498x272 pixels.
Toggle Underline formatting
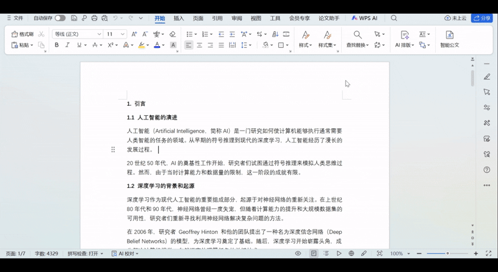click(x=79, y=45)
